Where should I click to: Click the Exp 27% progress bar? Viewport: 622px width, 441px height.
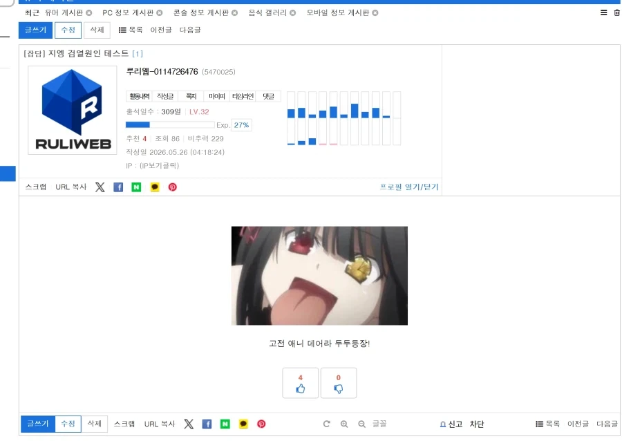pyautogui.click(x=170, y=125)
